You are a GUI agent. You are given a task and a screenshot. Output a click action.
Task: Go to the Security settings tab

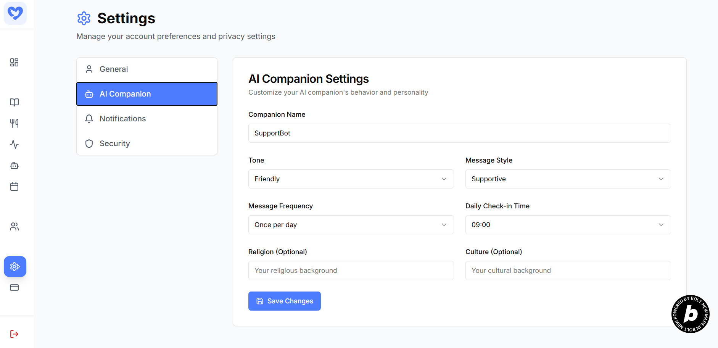[147, 143]
